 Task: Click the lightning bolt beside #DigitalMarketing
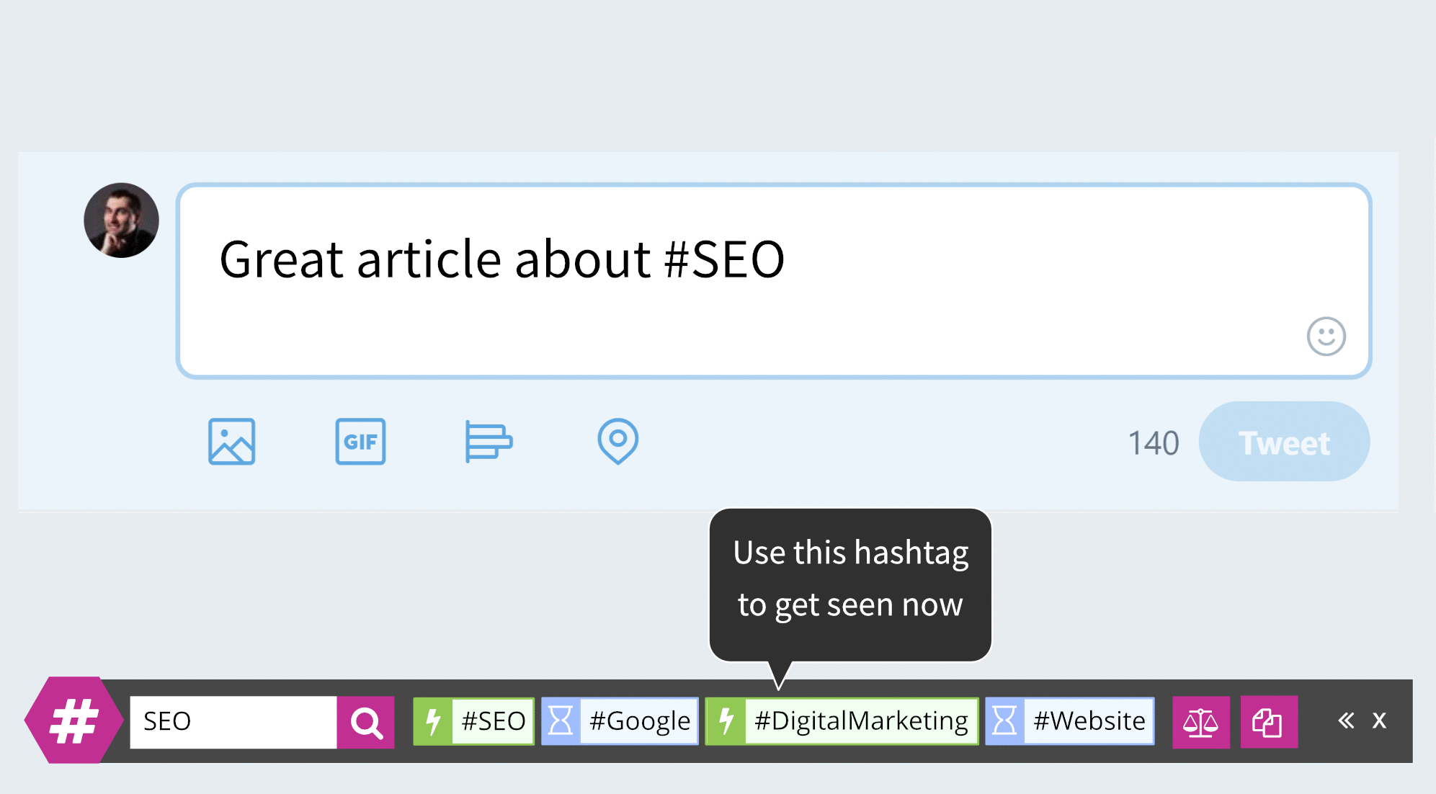pyautogui.click(x=726, y=721)
